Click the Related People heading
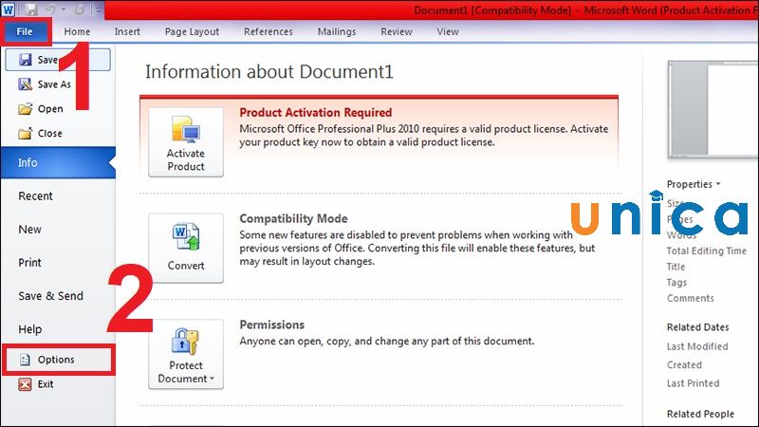 pyautogui.click(x=700, y=414)
